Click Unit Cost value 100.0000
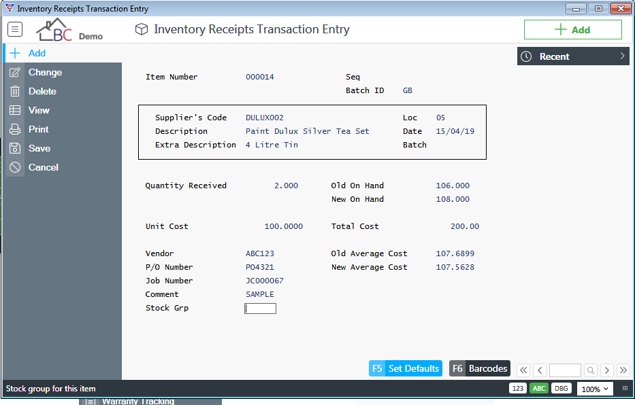Viewport: 635px width, 405px height. coord(284,226)
